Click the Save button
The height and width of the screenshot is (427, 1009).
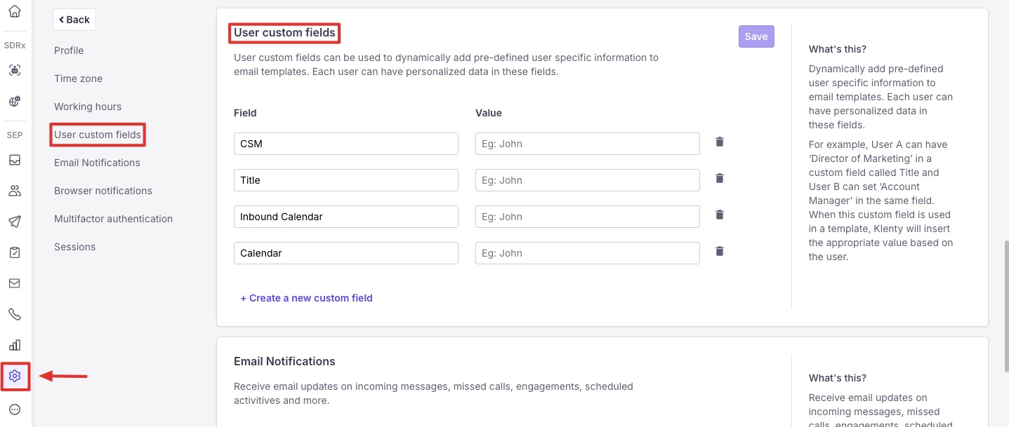click(x=756, y=36)
